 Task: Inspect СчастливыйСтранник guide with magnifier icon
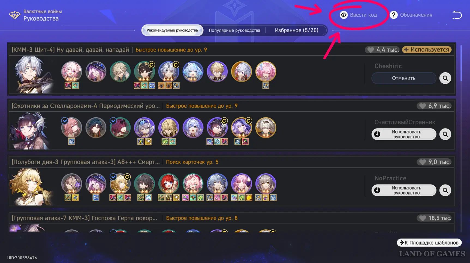click(x=445, y=134)
